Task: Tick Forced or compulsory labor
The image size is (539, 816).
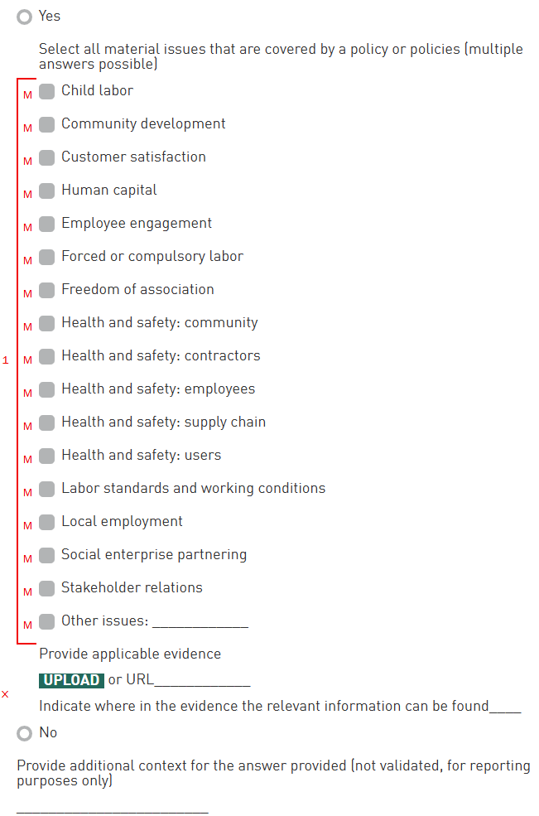Action: point(47,257)
